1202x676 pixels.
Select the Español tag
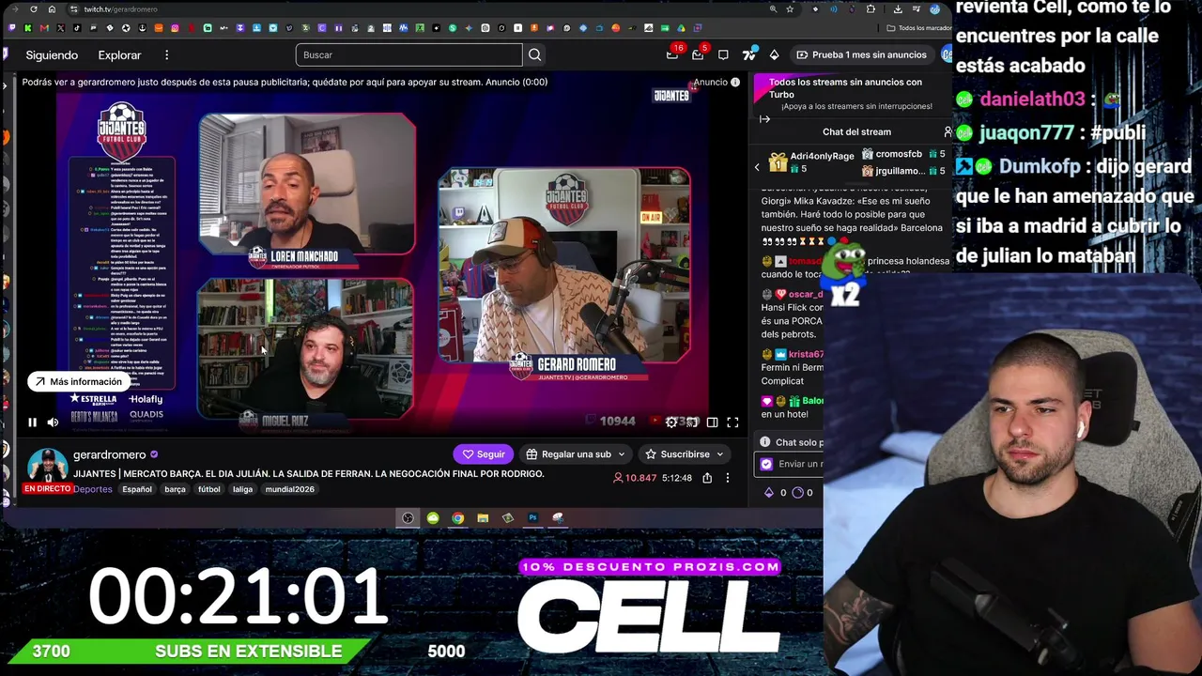(137, 489)
